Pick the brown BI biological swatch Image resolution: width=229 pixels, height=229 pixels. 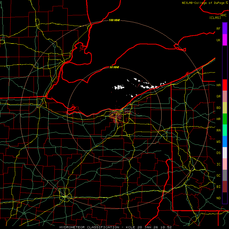225,187
